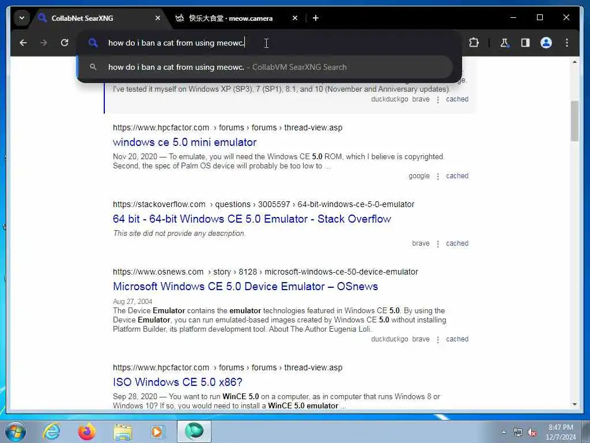Click the 'google' engine label

tap(419, 176)
